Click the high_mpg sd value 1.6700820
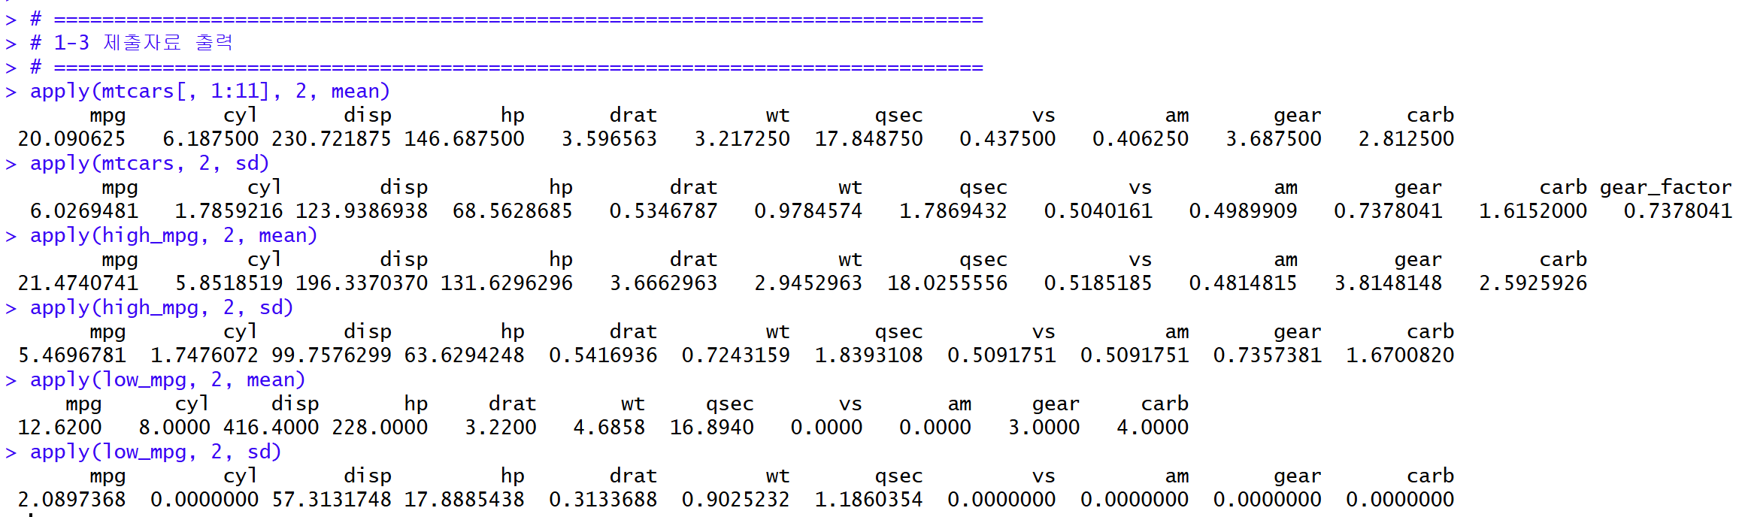The height and width of the screenshot is (517, 1745). [x=1401, y=355]
